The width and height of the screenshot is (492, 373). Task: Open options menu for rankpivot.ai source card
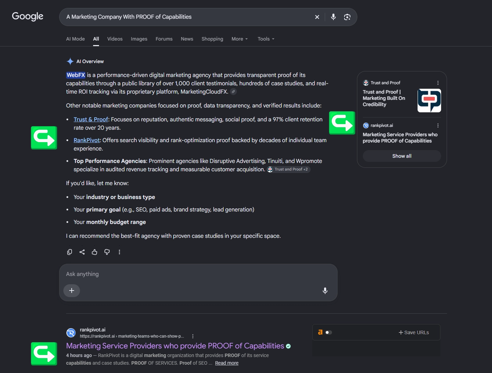pyautogui.click(x=438, y=125)
